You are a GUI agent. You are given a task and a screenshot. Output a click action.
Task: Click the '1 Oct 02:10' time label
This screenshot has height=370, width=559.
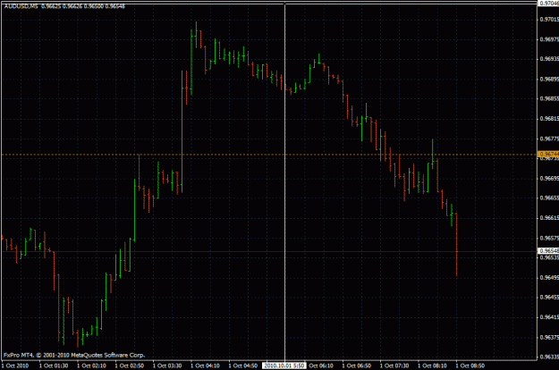pos(91,366)
